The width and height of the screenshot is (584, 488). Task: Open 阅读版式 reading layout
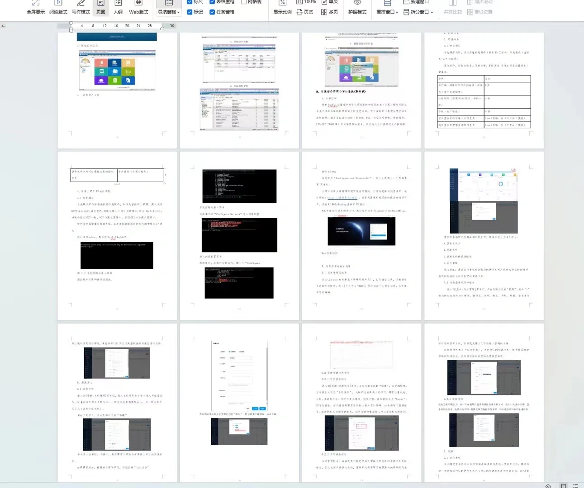coord(58,8)
